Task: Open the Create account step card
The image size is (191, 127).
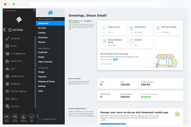Action: click(x=113, y=30)
